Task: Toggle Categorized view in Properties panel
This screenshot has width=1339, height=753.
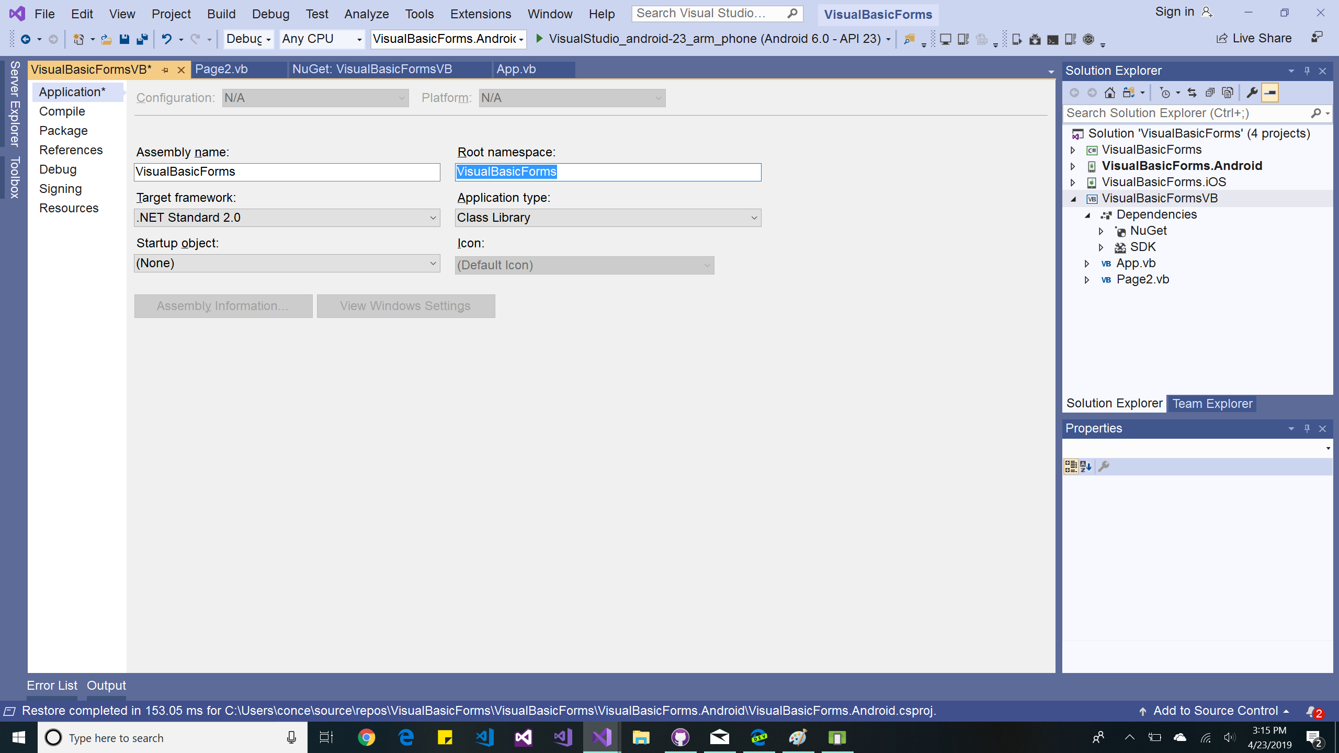Action: coord(1071,466)
